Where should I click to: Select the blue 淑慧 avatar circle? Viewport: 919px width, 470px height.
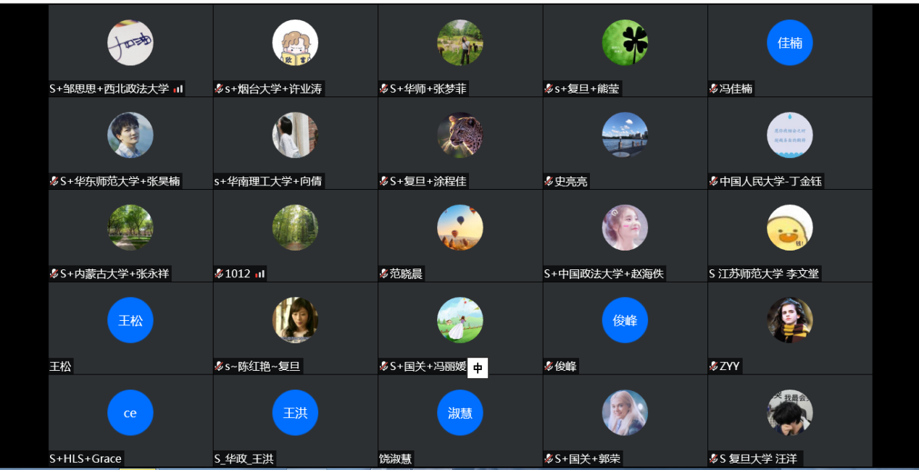(460, 413)
